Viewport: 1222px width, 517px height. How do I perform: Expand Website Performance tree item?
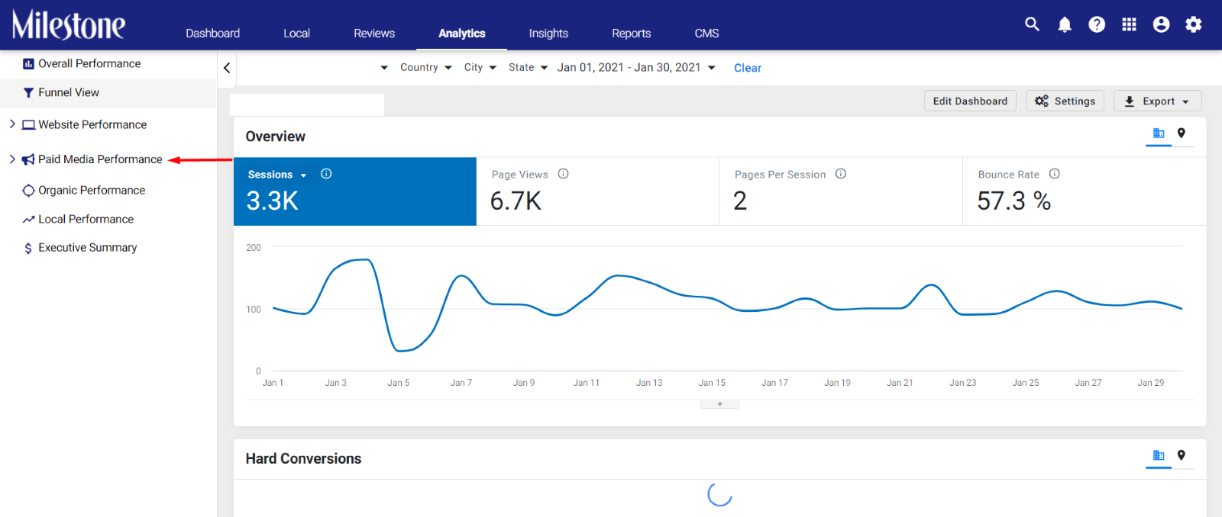[x=12, y=124]
